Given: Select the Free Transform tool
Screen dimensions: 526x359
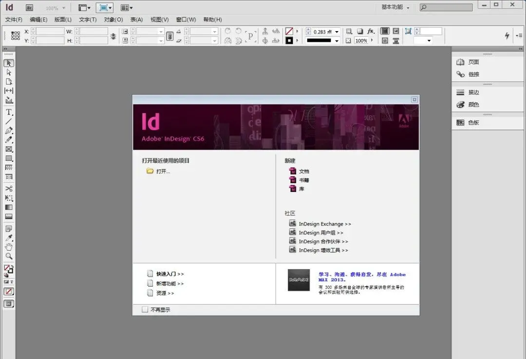Looking at the screenshot, I should [x=9, y=198].
